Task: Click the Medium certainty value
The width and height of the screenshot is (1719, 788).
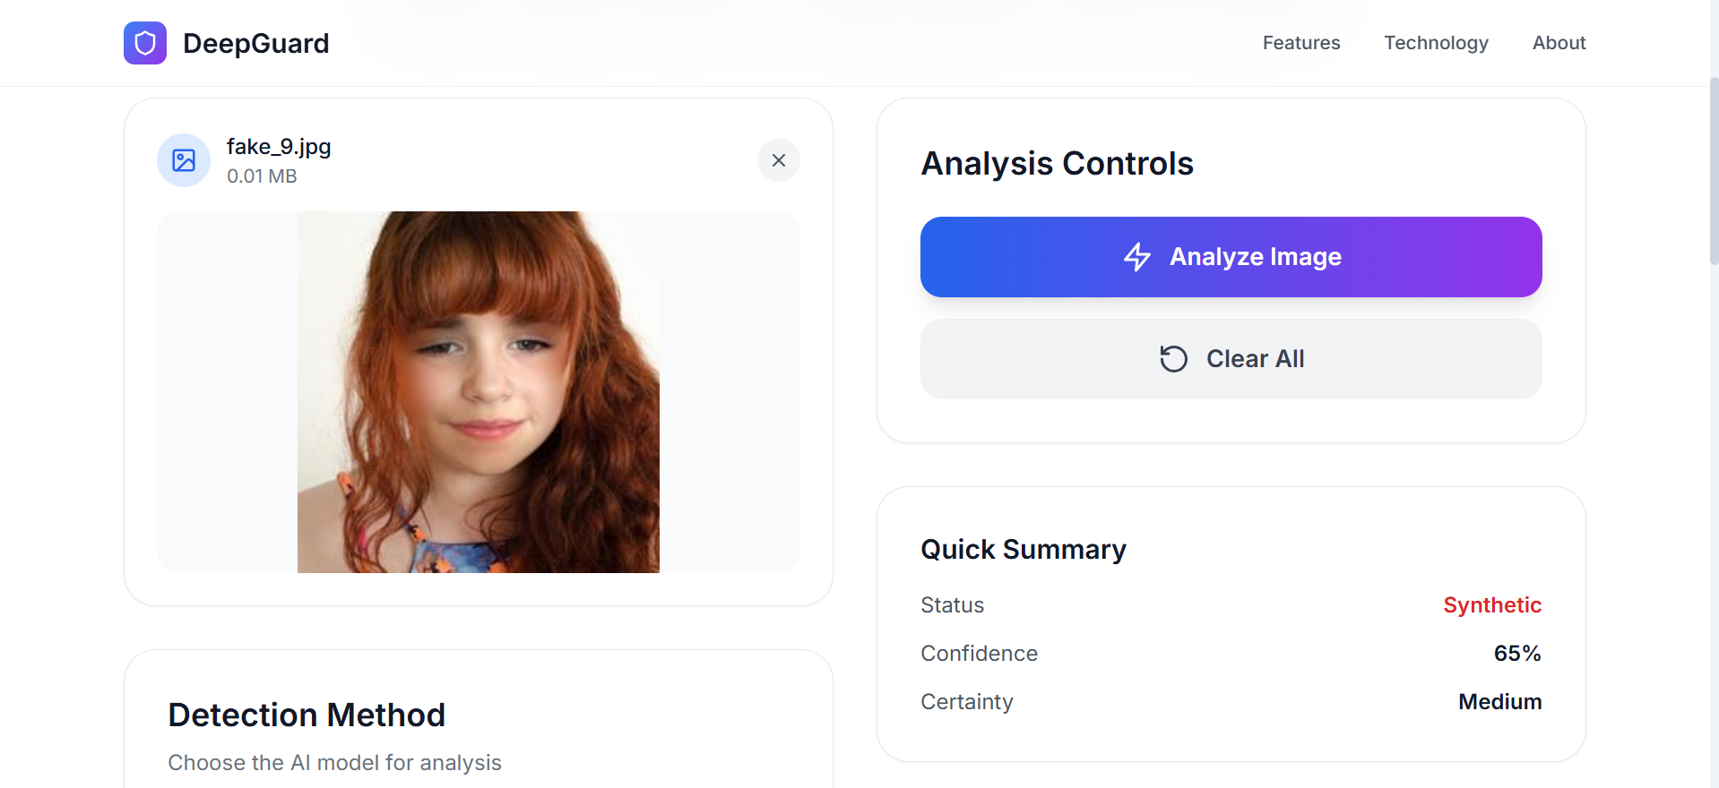Action: click(x=1499, y=702)
